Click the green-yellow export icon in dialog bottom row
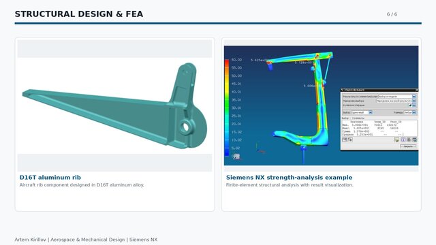The width and height of the screenshot is (436, 245). tap(396, 140)
